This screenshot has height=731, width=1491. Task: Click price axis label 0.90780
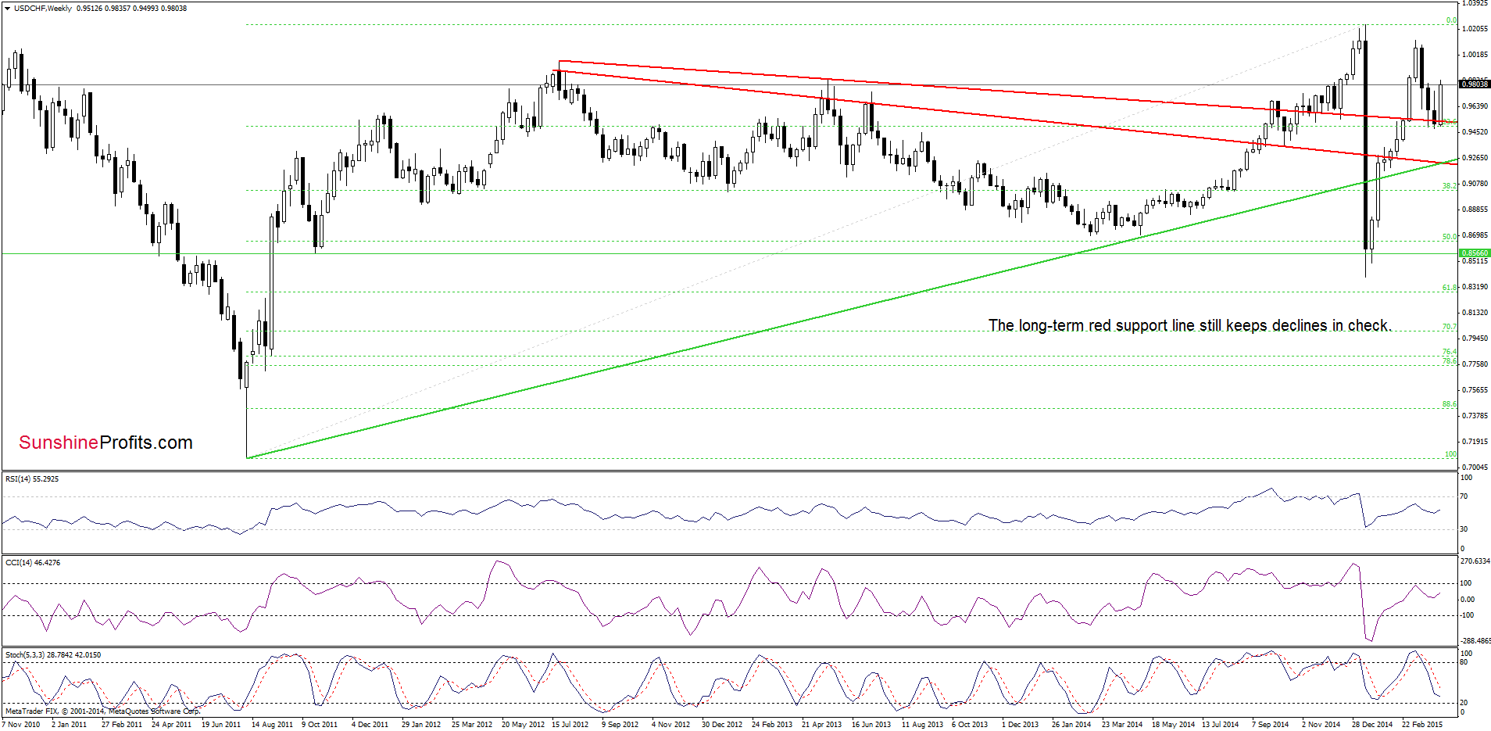pyautogui.click(x=1475, y=184)
